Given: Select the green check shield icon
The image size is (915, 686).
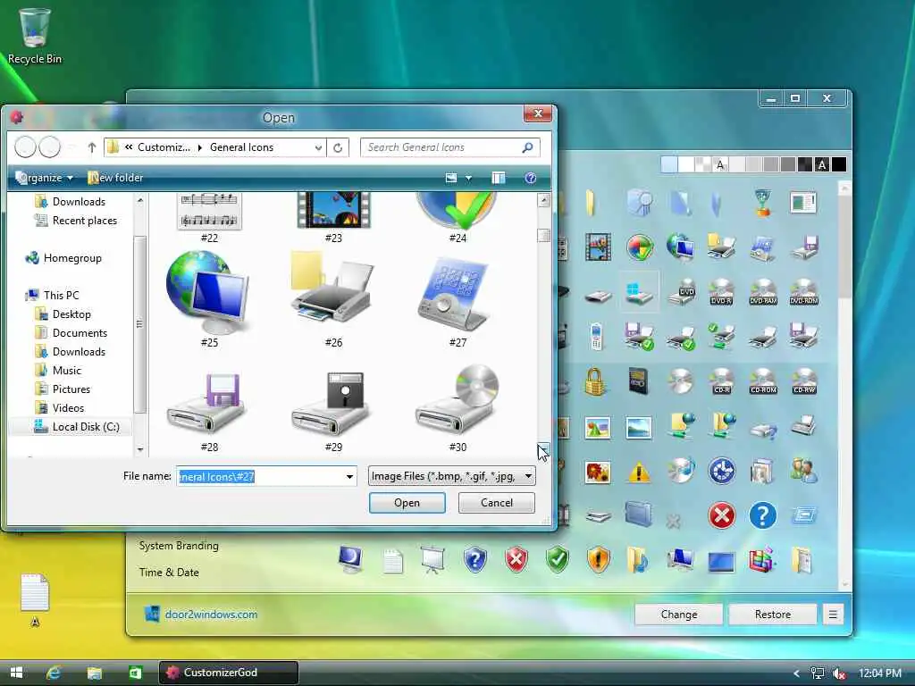Looking at the screenshot, I should tap(558, 559).
